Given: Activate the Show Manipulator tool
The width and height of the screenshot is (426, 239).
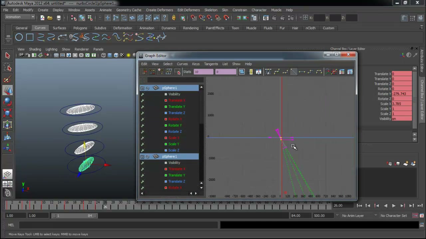Looking at the screenshot, I should pos(8,148).
